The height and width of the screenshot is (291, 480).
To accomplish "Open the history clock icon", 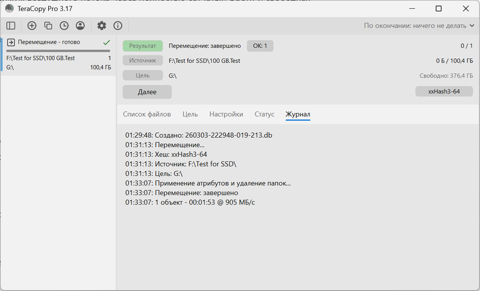I will [x=64, y=26].
